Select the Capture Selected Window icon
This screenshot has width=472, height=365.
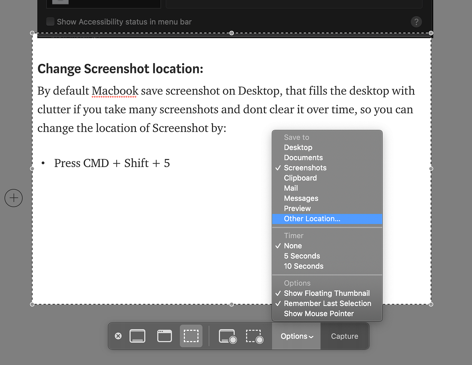coord(164,336)
